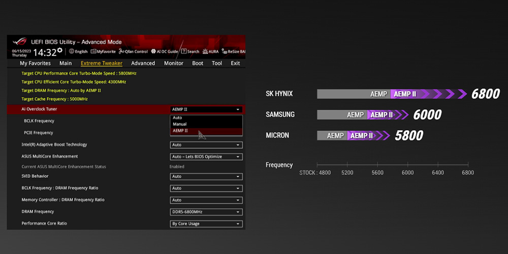Click the 14:32 clock display
This screenshot has width=508, height=254.
pyautogui.click(x=45, y=53)
